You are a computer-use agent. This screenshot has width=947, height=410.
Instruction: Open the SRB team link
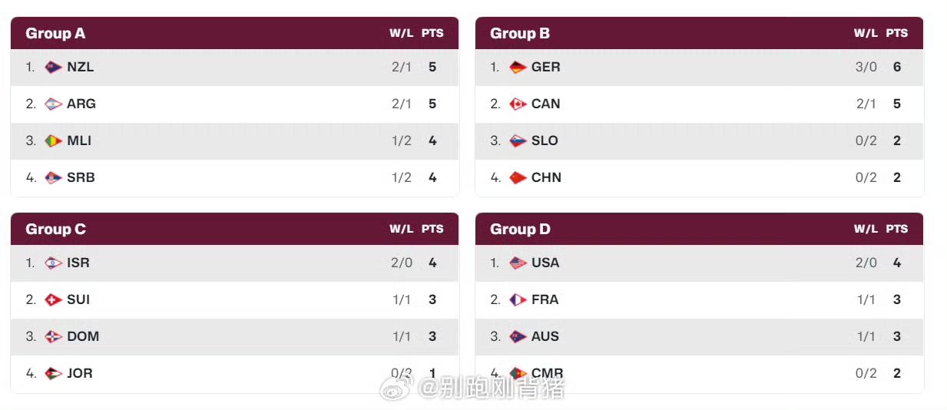[81, 177]
